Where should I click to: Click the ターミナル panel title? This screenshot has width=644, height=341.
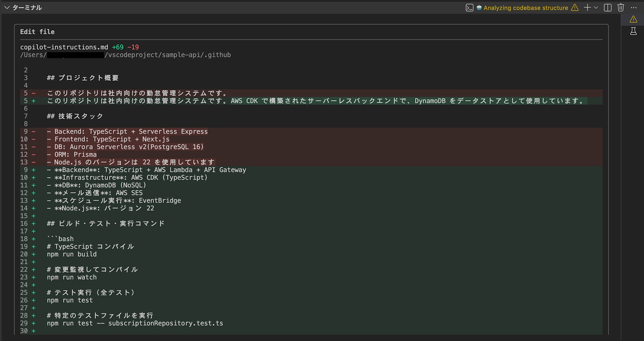point(27,7)
